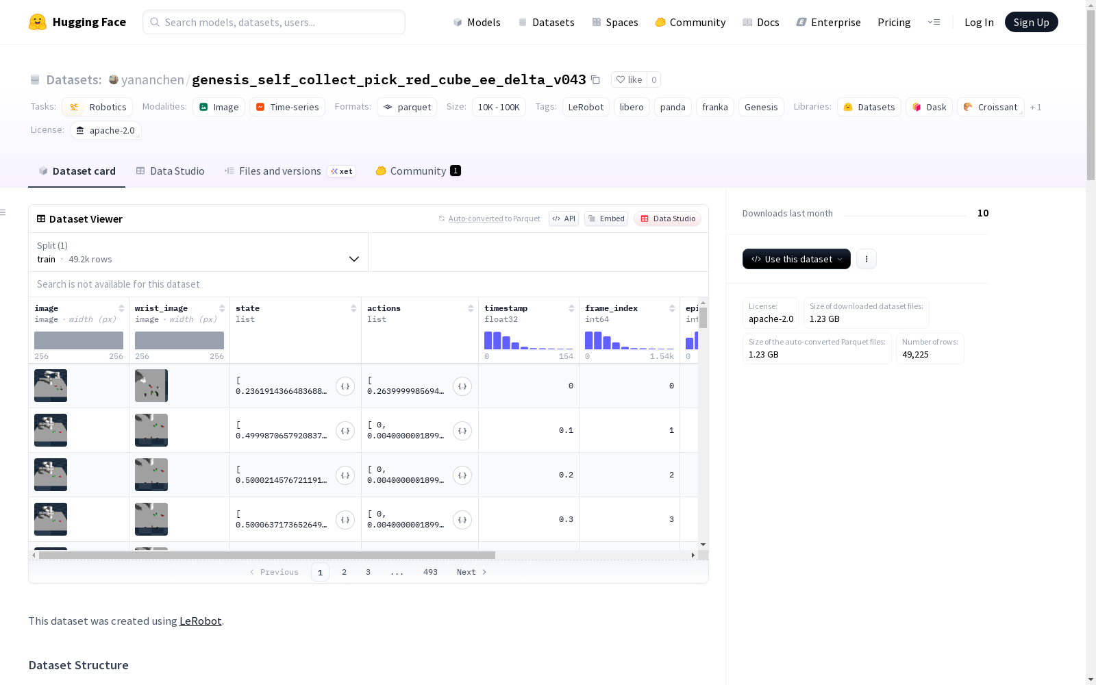Expand the actions cell for timestamp 0.2 row
Screen dimensions: 1096x685
point(462,475)
